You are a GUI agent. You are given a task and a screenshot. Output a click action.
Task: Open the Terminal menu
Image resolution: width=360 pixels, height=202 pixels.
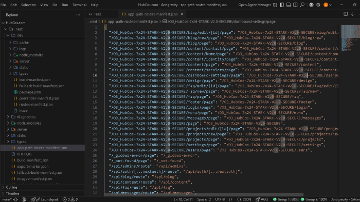(79, 5)
